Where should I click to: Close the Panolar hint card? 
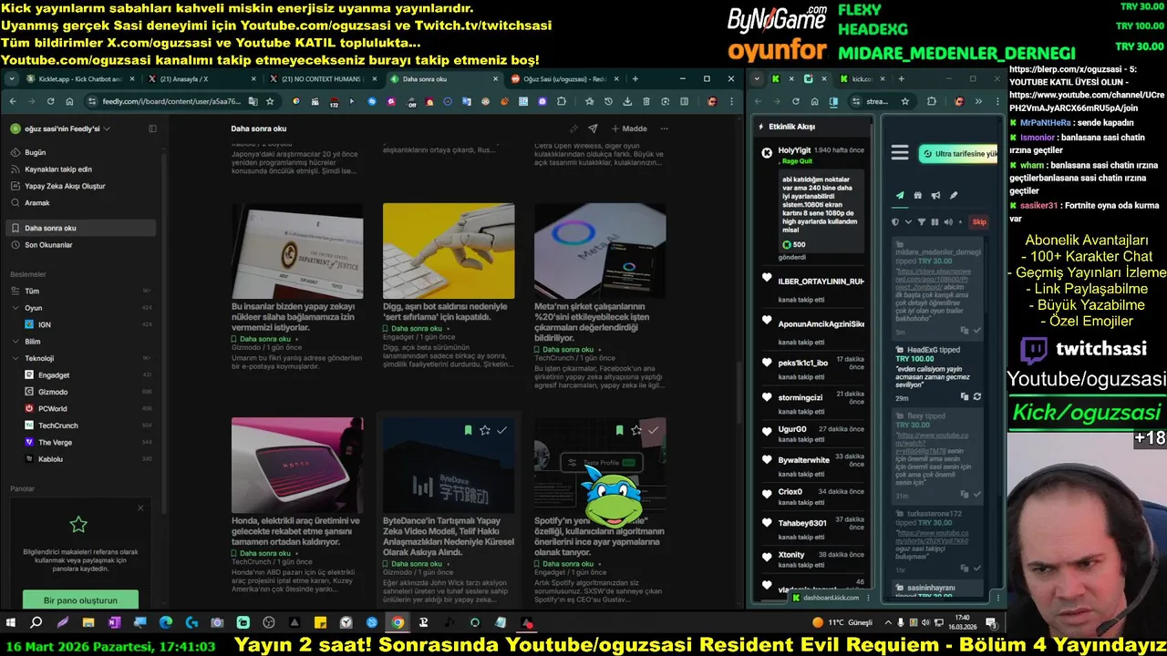[140, 507]
